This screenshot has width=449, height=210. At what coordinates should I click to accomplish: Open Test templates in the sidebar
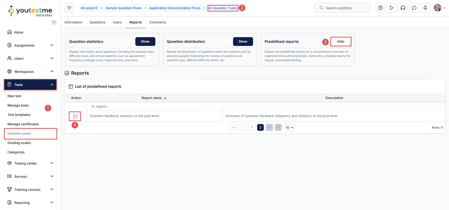pyautogui.click(x=19, y=115)
